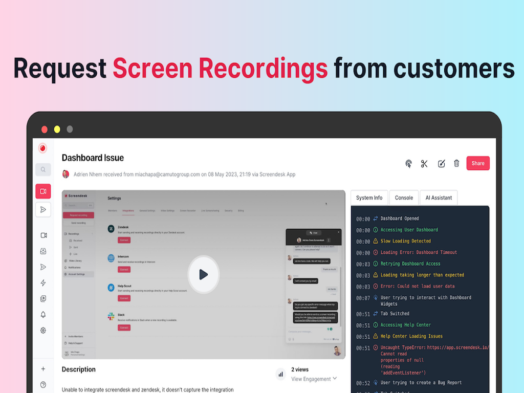
Task: Click the engagement bar chart icon near 2 views
Action: coord(280,374)
